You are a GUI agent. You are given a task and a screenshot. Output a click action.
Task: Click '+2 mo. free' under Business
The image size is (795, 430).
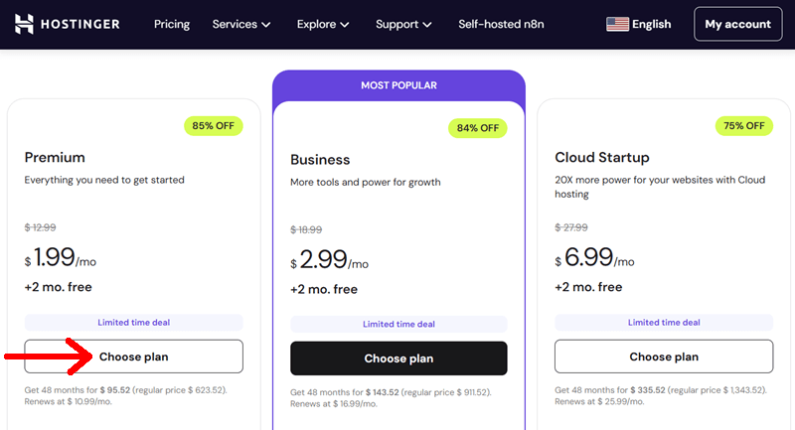324,289
